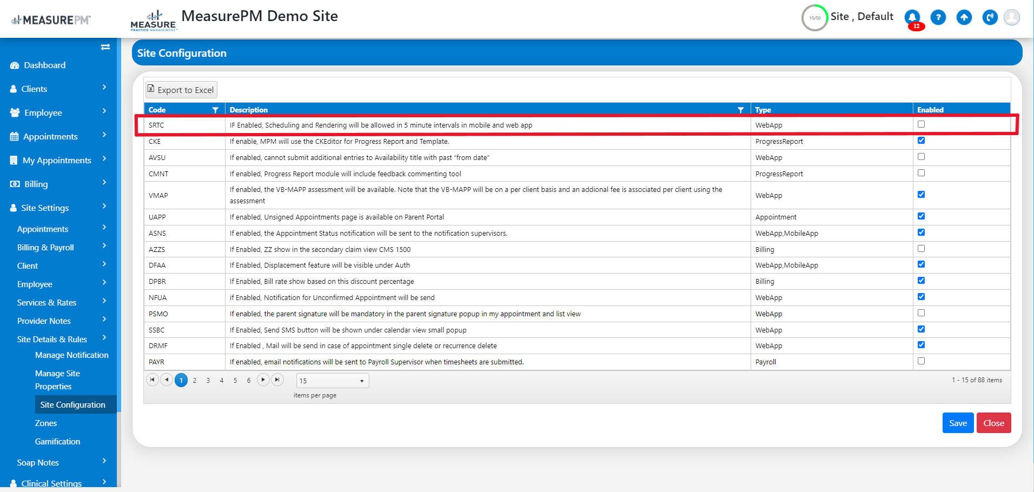Open the items per page dropdown
This screenshot has width=1034, height=492.
coord(333,381)
